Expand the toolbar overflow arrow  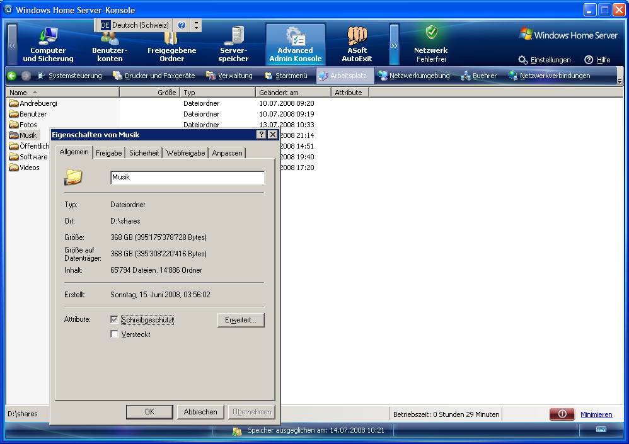pyautogui.click(x=620, y=81)
